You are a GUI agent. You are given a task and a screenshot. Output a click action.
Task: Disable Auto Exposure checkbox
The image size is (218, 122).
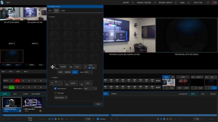[55, 88]
